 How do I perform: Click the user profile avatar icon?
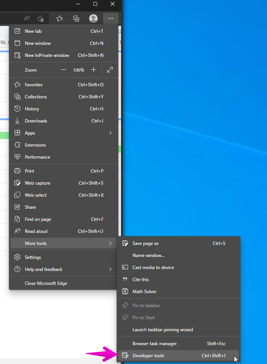click(93, 18)
